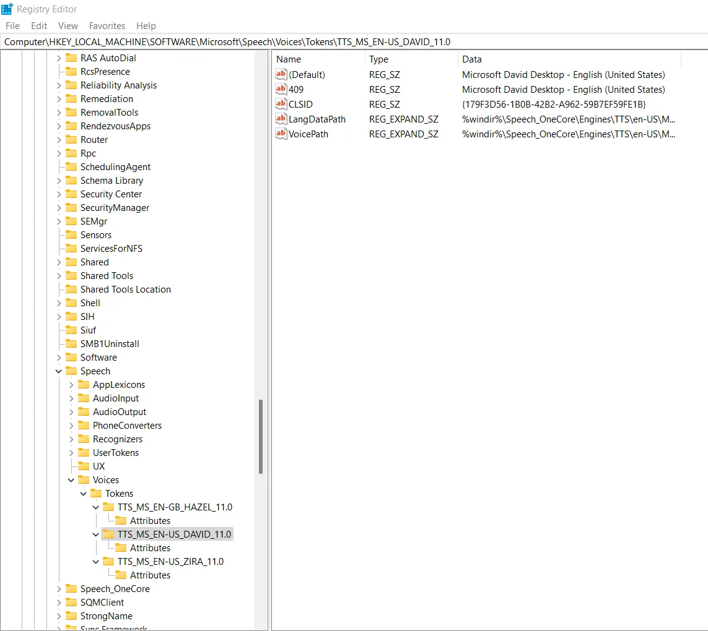Select the UX key
The image size is (708, 631).
tap(98, 466)
